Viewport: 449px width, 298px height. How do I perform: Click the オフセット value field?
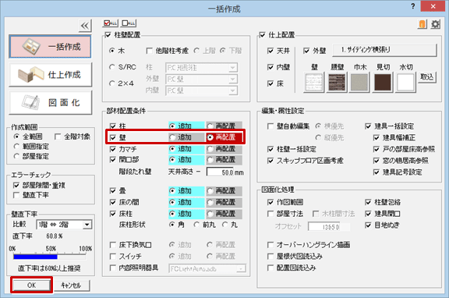coord(329,227)
